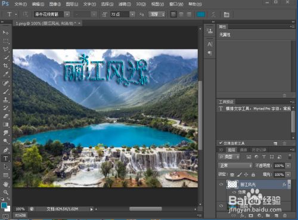Screen dimensions: 298x220
Task: Swap foreground and background colors
Action: (8, 199)
